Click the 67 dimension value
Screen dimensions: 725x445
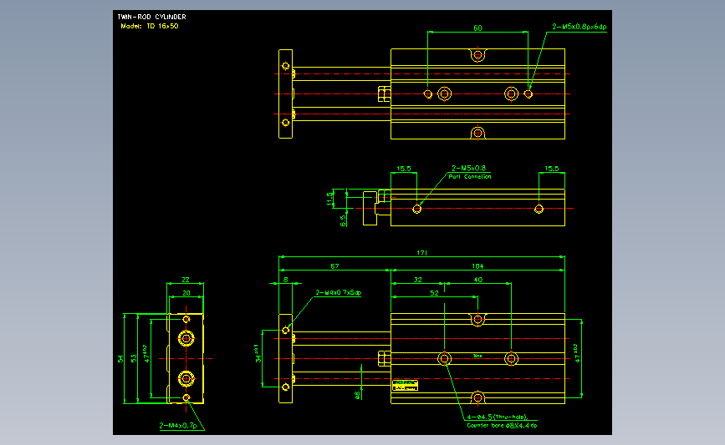click(334, 266)
